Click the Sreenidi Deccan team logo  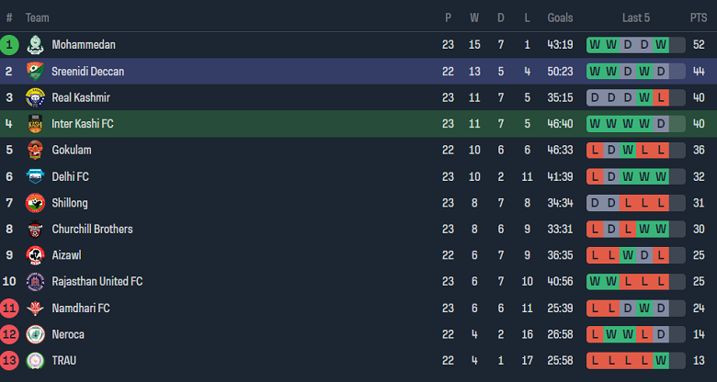(x=35, y=71)
